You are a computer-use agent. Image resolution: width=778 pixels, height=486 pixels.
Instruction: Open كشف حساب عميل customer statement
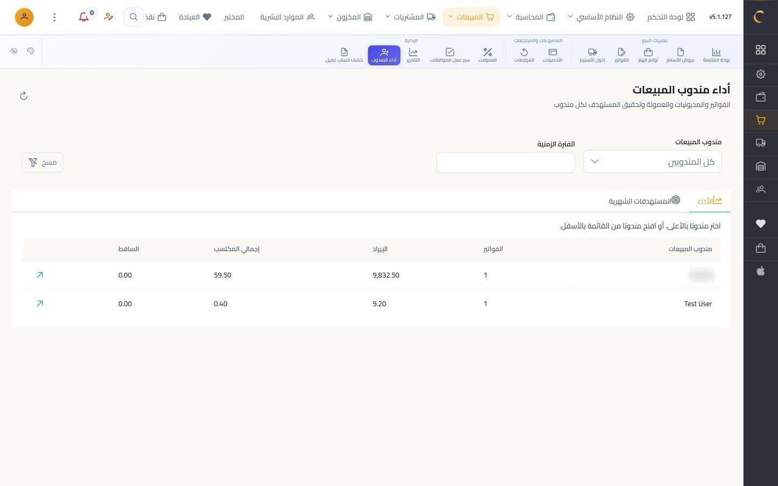coord(344,55)
